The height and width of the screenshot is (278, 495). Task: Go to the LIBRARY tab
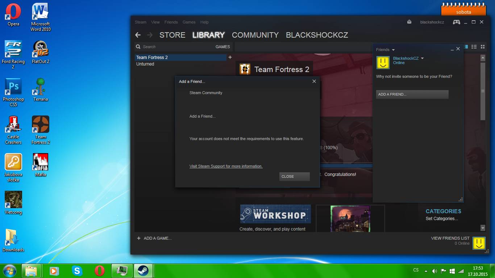208,35
